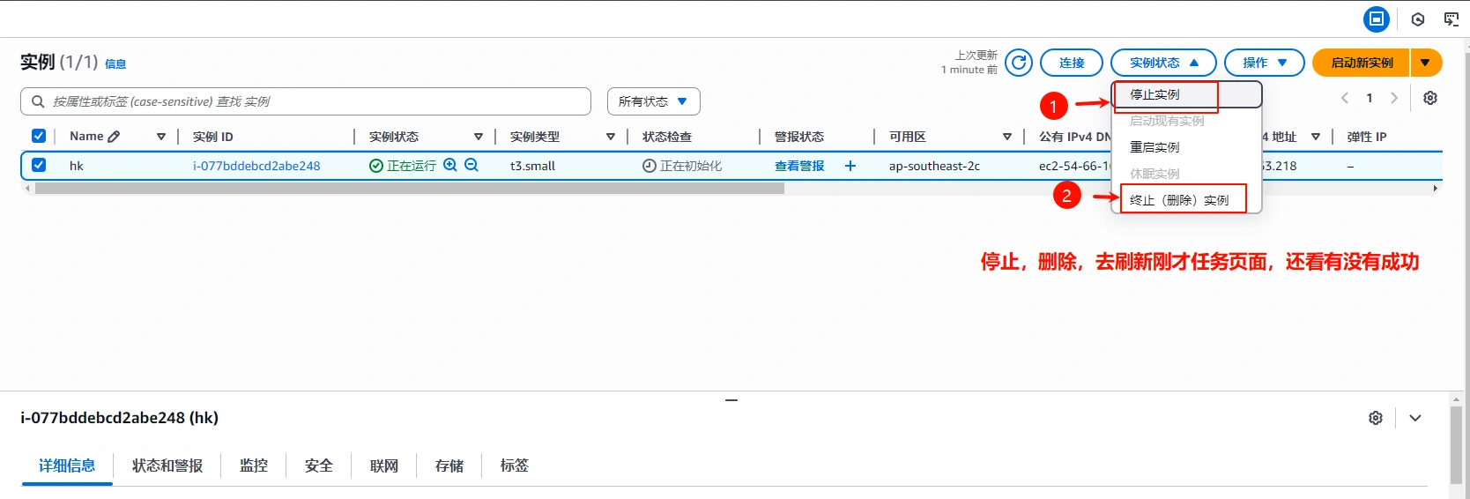Open details panel settings gear
Image resolution: width=1470 pixels, height=499 pixels.
(1375, 418)
